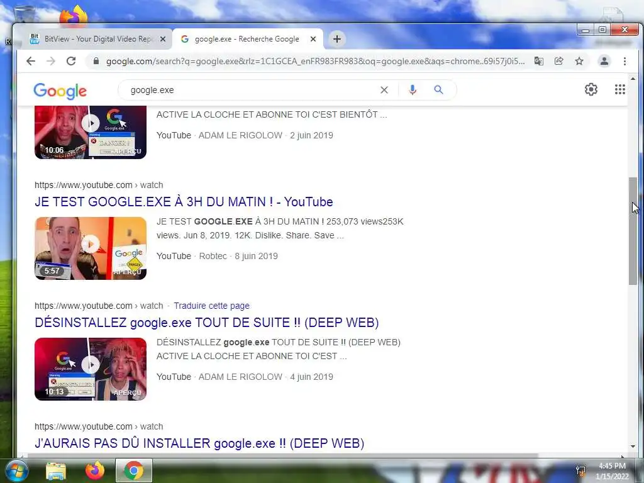Click the Robtec · 8 juin 2019 source line
Screen dimensions: 644x483
click(217, 257)
